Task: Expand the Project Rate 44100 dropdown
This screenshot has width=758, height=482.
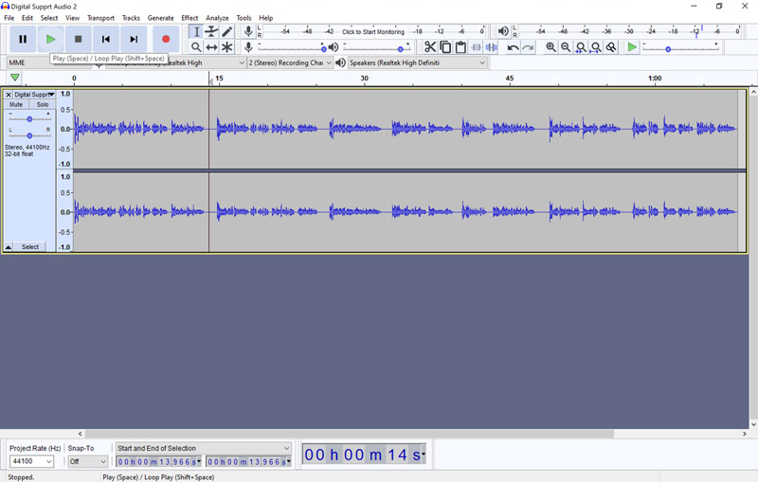Action: tap(31, 462)
